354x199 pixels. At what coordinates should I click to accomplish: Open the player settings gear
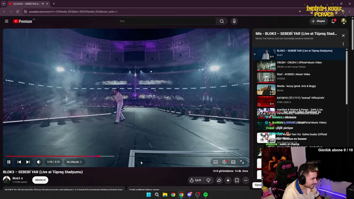pyautogui.click(x=224, y=162)
